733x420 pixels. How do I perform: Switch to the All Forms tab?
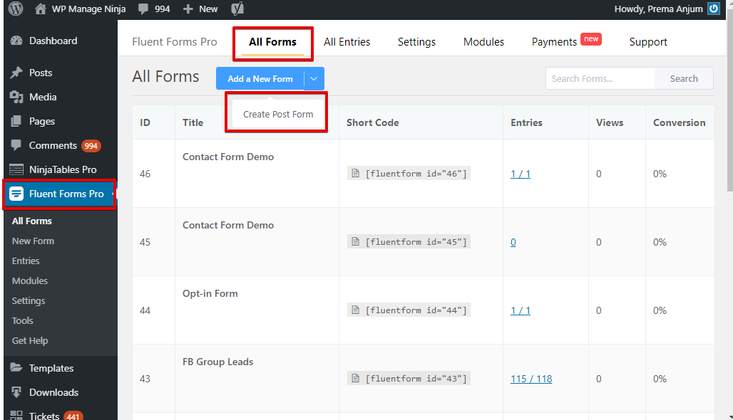pos(272,42)
